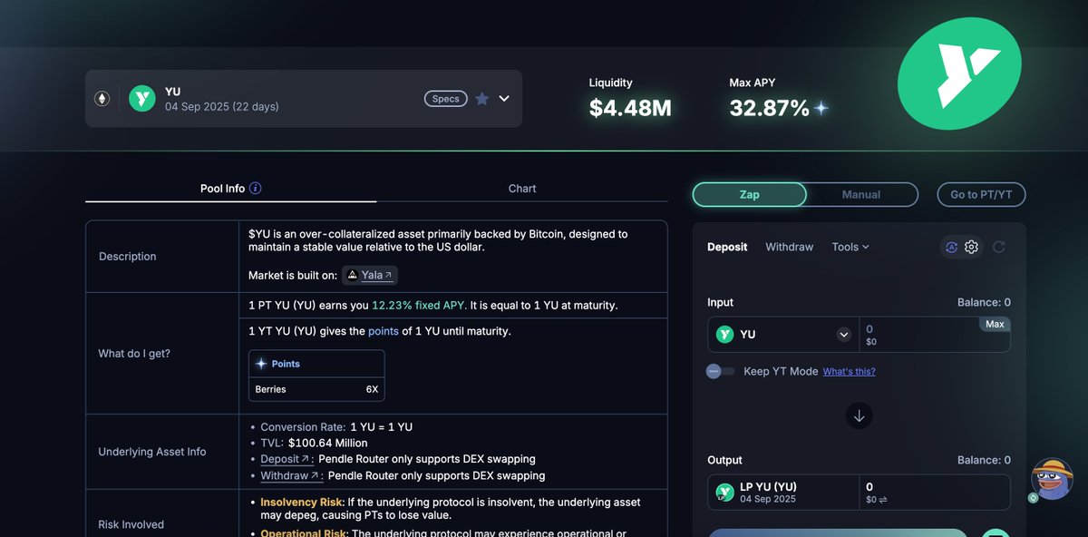Click the down arrow between Input and Output

tap(859, 415)
